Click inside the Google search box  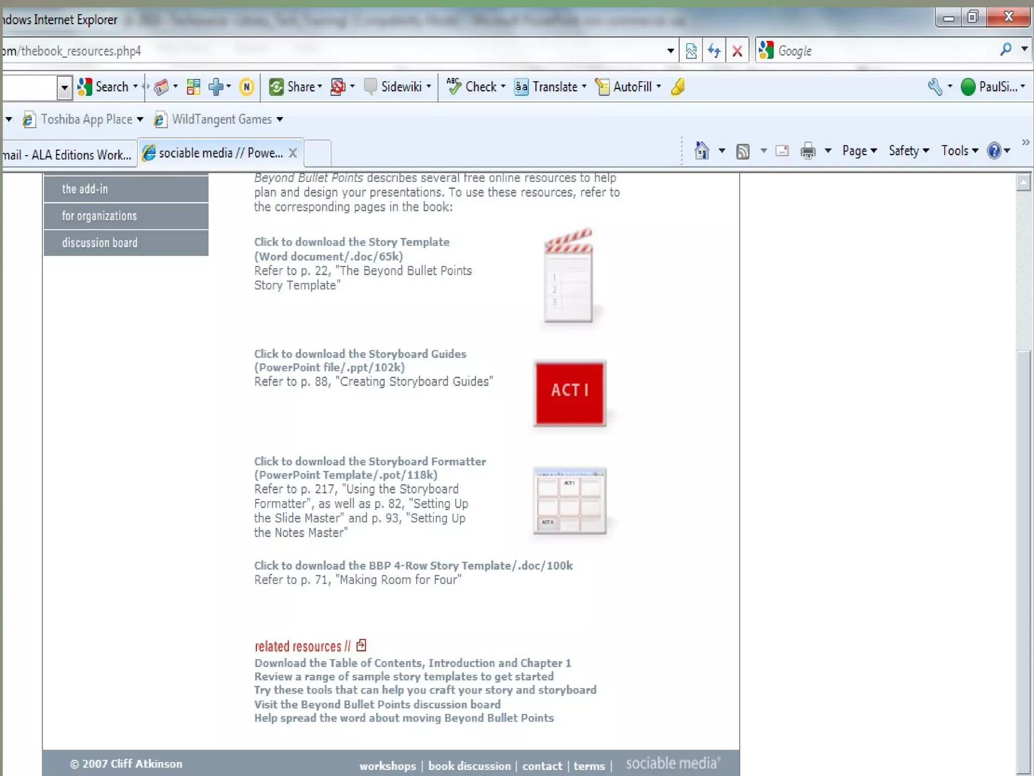884,51
